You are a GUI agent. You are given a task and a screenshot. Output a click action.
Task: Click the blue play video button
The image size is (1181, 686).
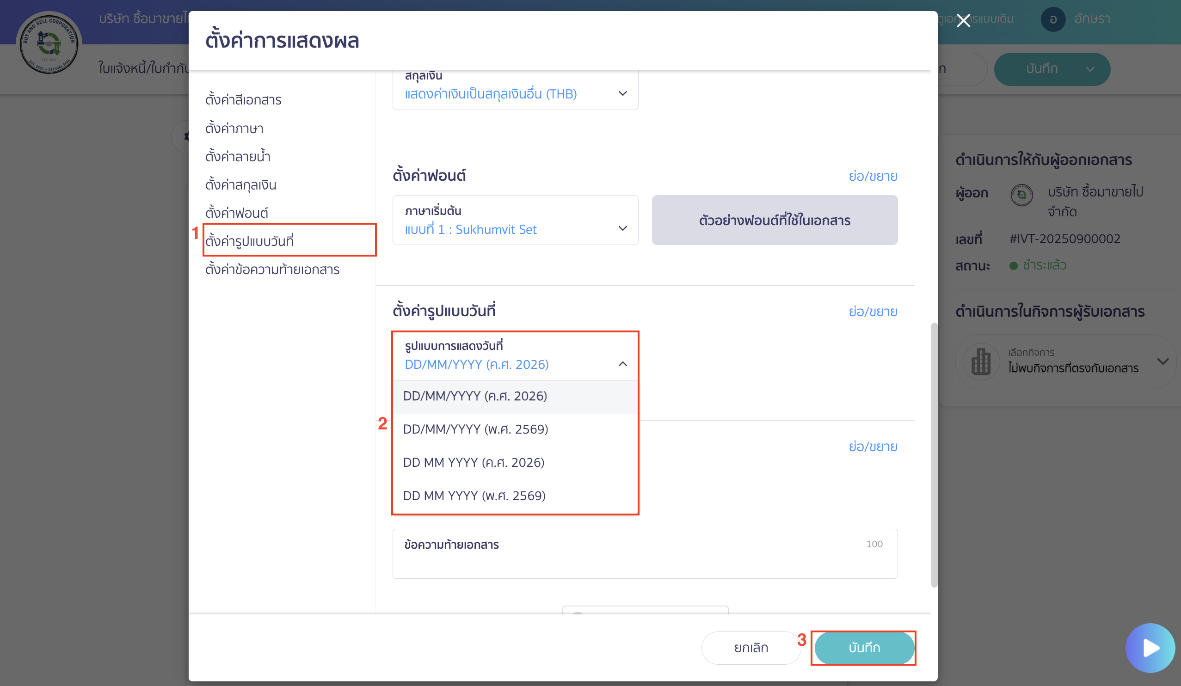pyautogui.click(x=1150, y=648)
